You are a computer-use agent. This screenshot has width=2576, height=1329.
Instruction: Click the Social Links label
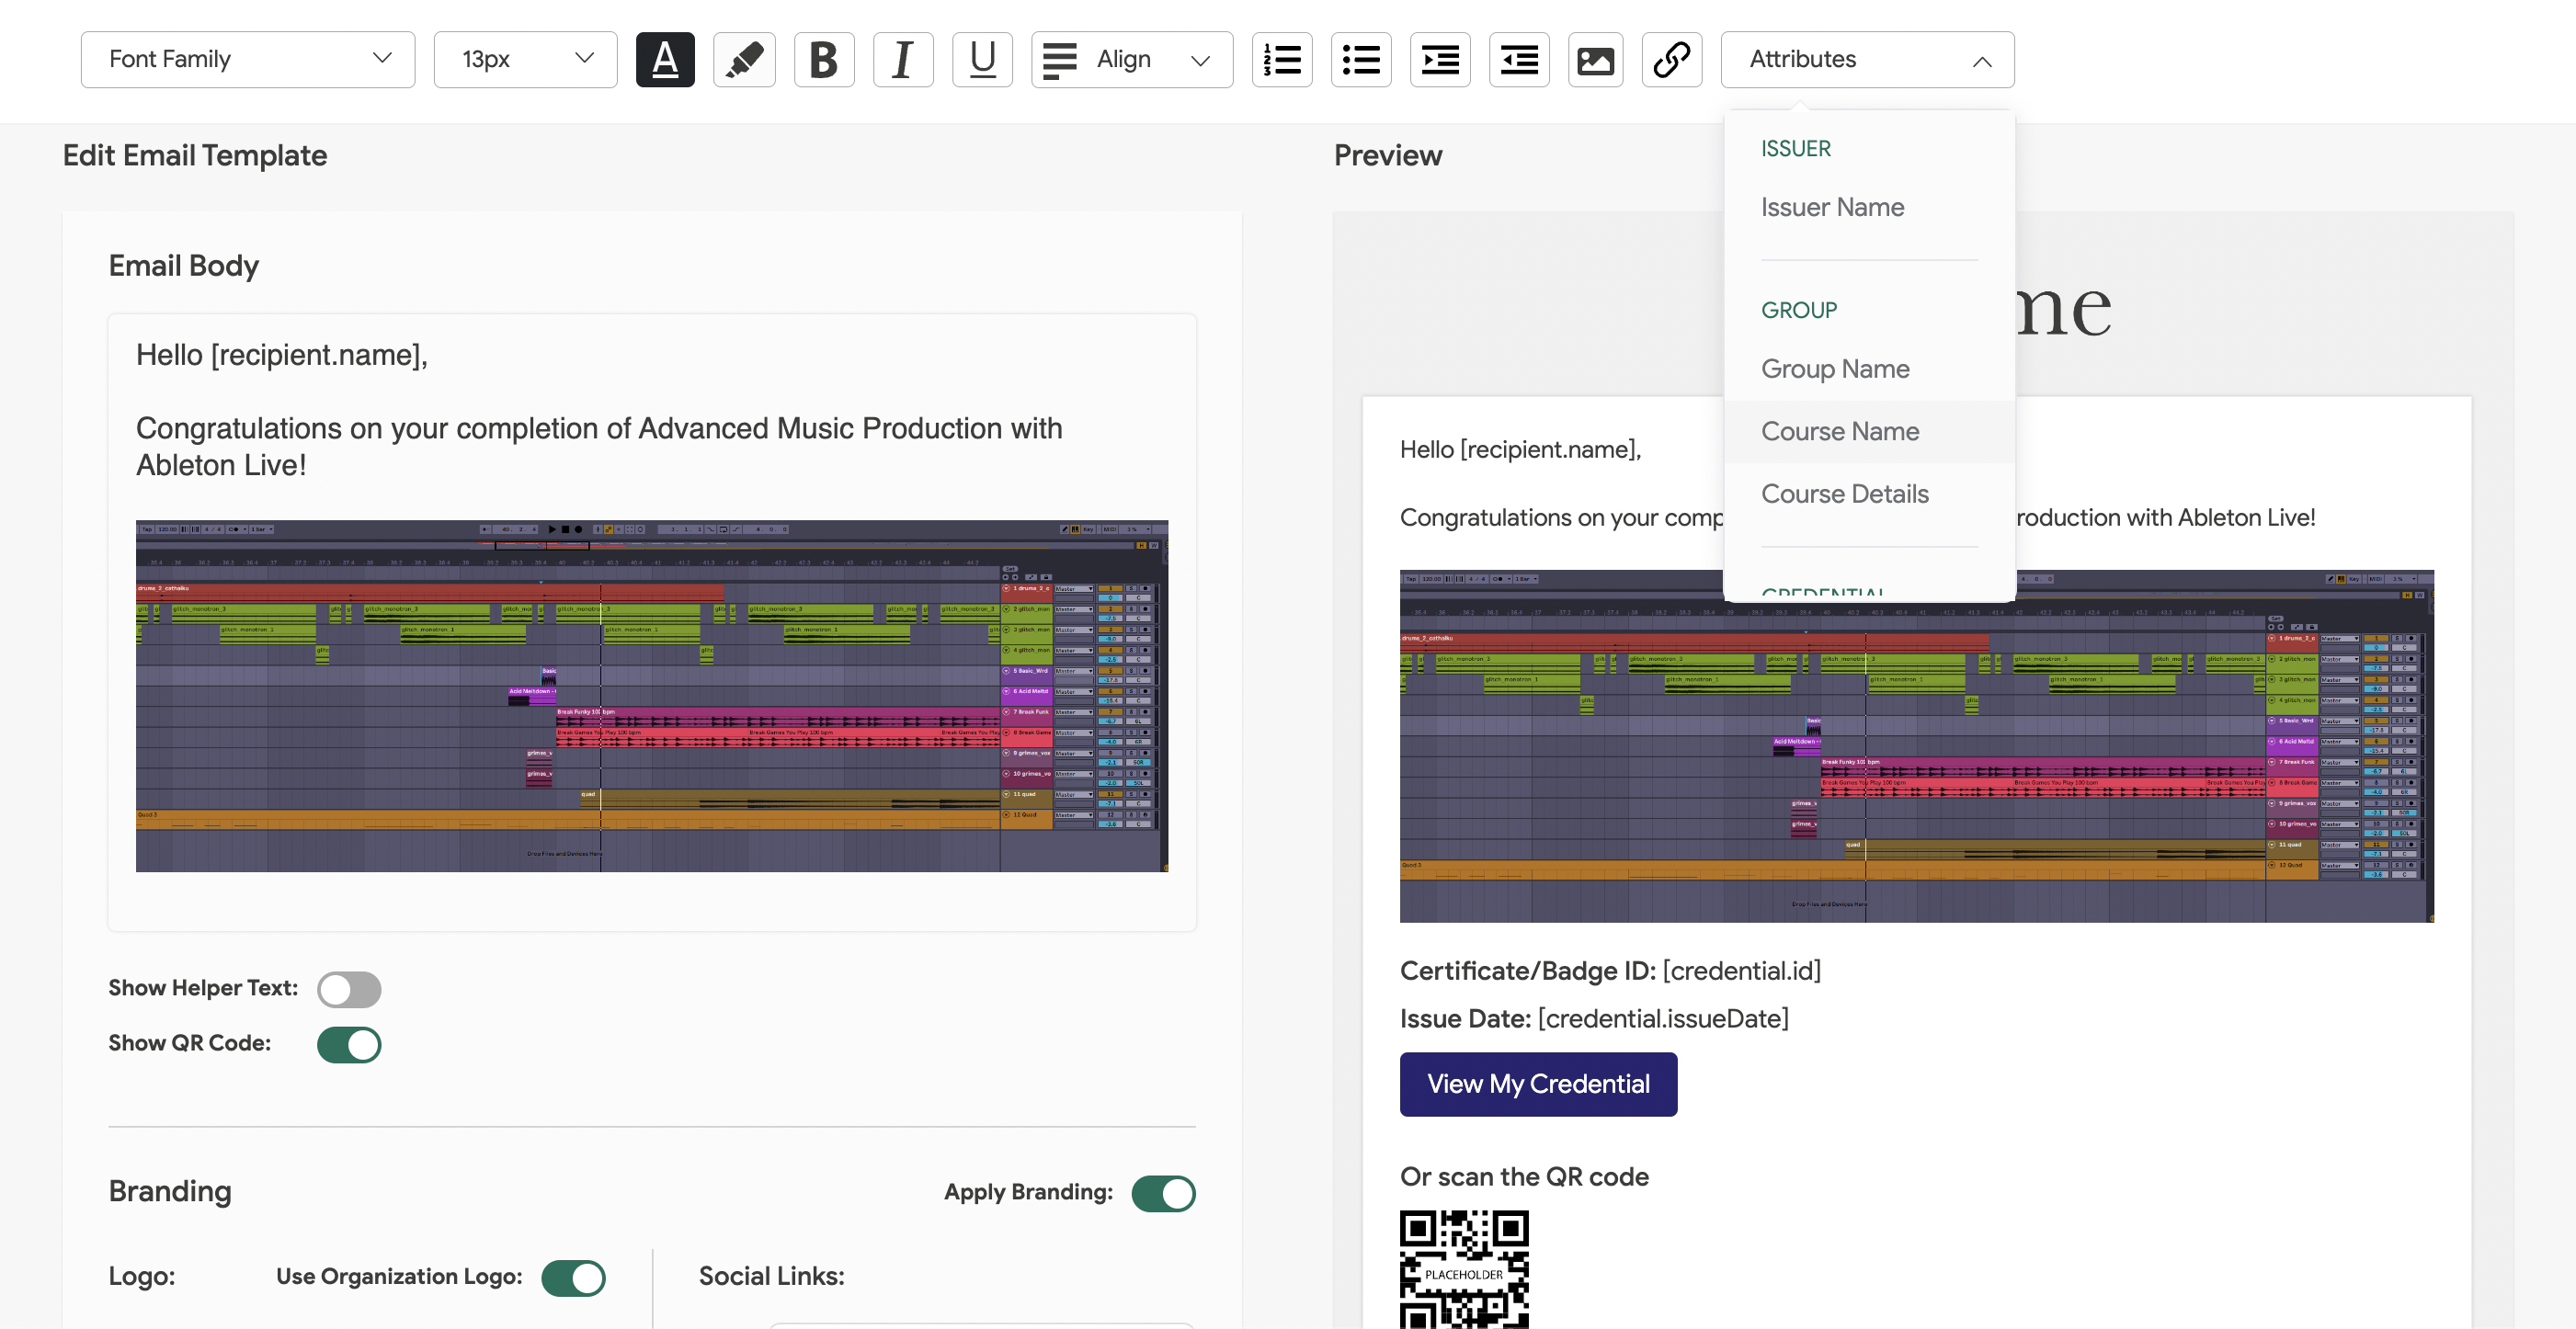tap(771, 1277)
